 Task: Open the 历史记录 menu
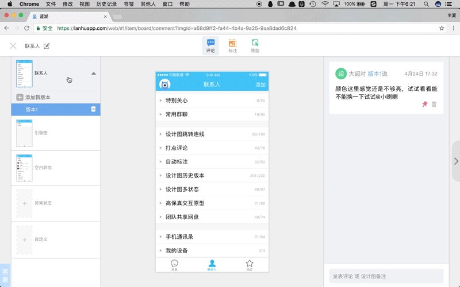pos(106,4)
